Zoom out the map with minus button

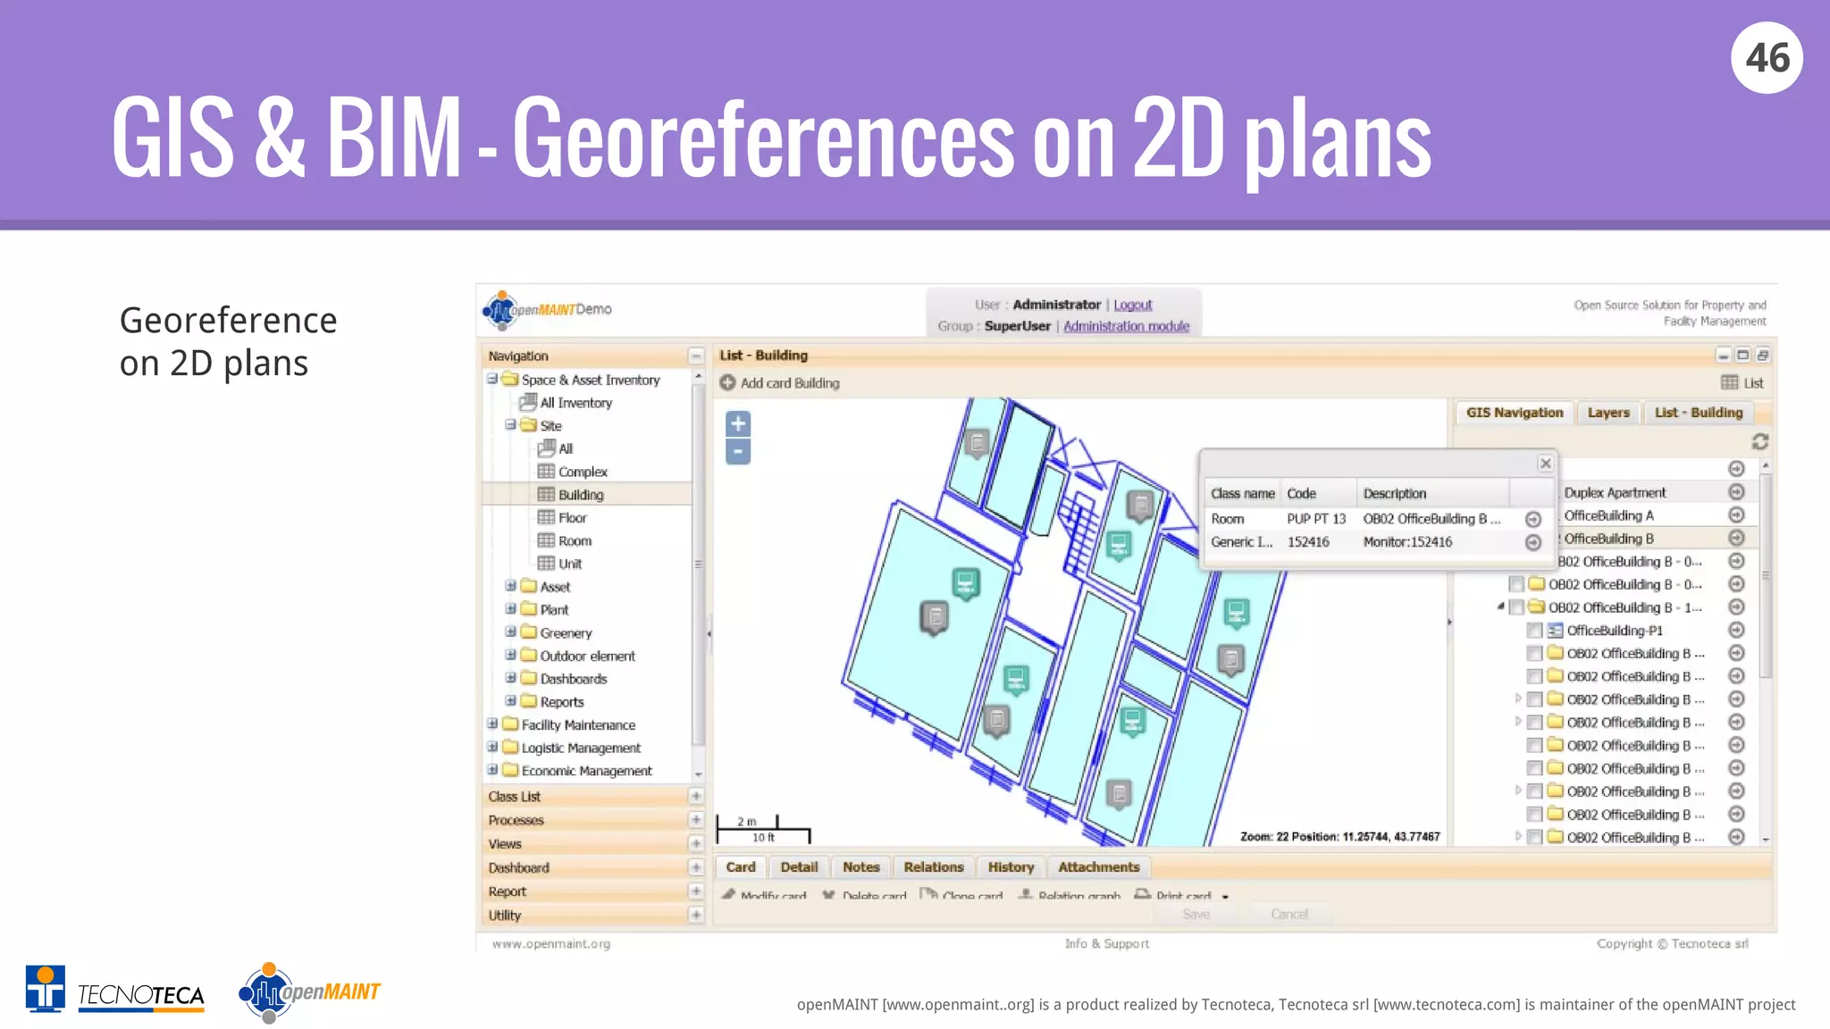pos(737,451)
